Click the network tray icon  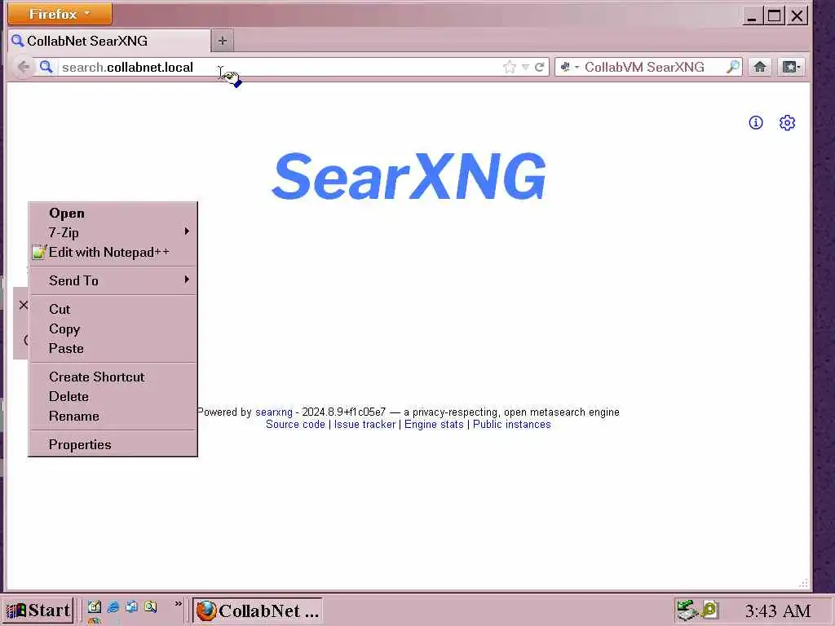687,610
